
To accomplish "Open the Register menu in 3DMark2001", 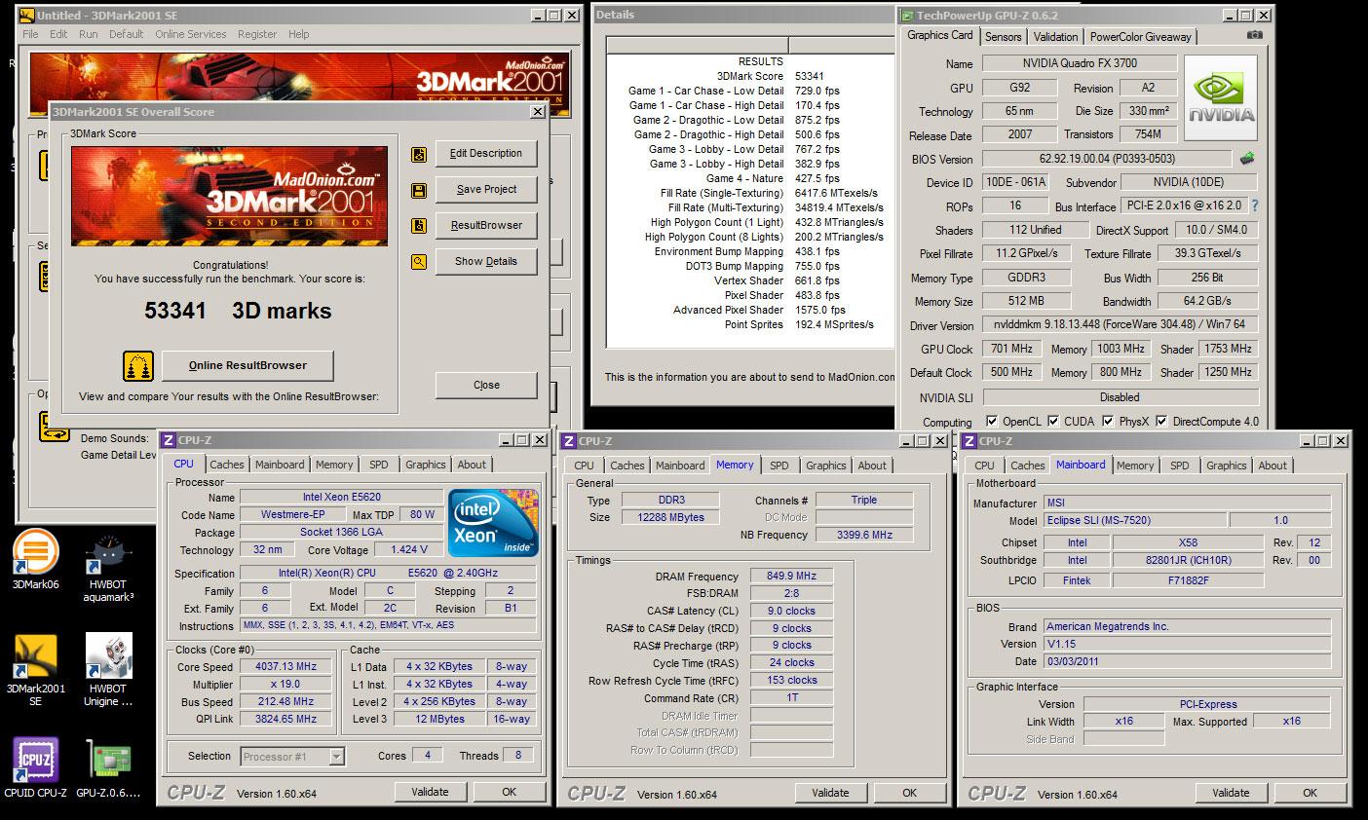I will coord(257,34).
